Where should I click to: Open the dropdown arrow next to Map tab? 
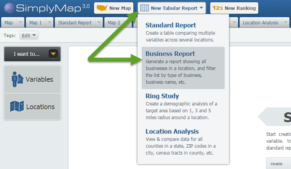click(21, 22)
